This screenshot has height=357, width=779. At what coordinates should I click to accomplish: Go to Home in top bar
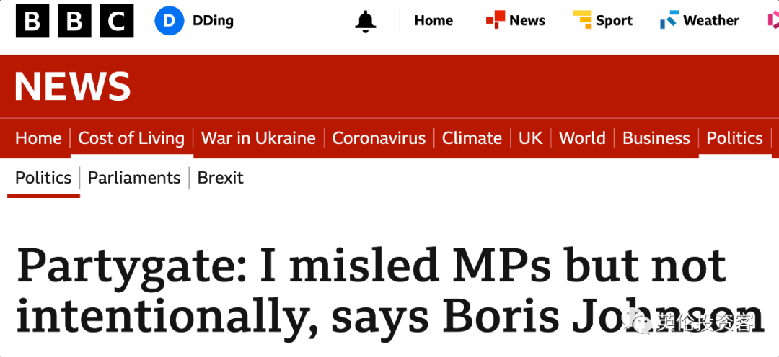pos(433,20)
